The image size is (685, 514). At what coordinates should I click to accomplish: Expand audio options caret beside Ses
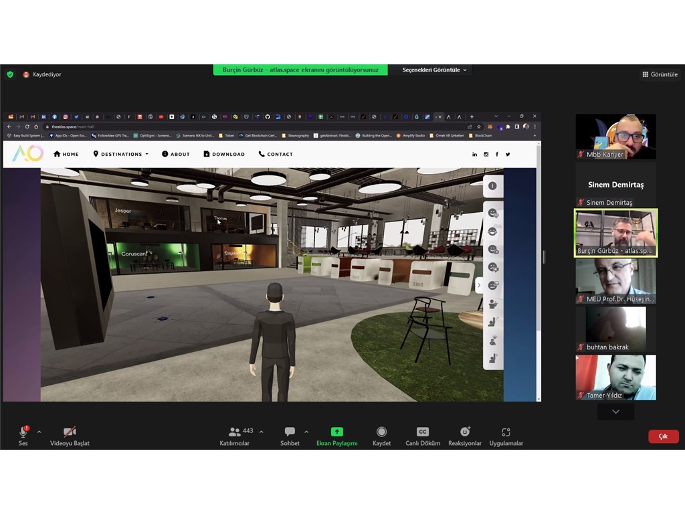coord(39,432)
